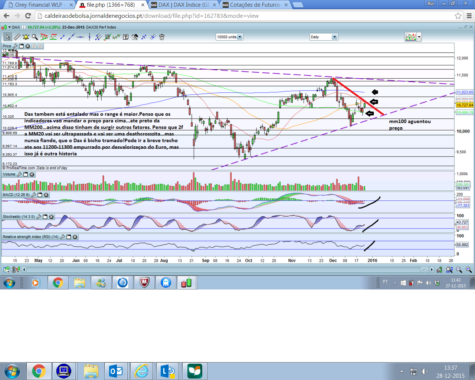
Task: Open Lync from the Windows taskbar
Action: point(168,371)
